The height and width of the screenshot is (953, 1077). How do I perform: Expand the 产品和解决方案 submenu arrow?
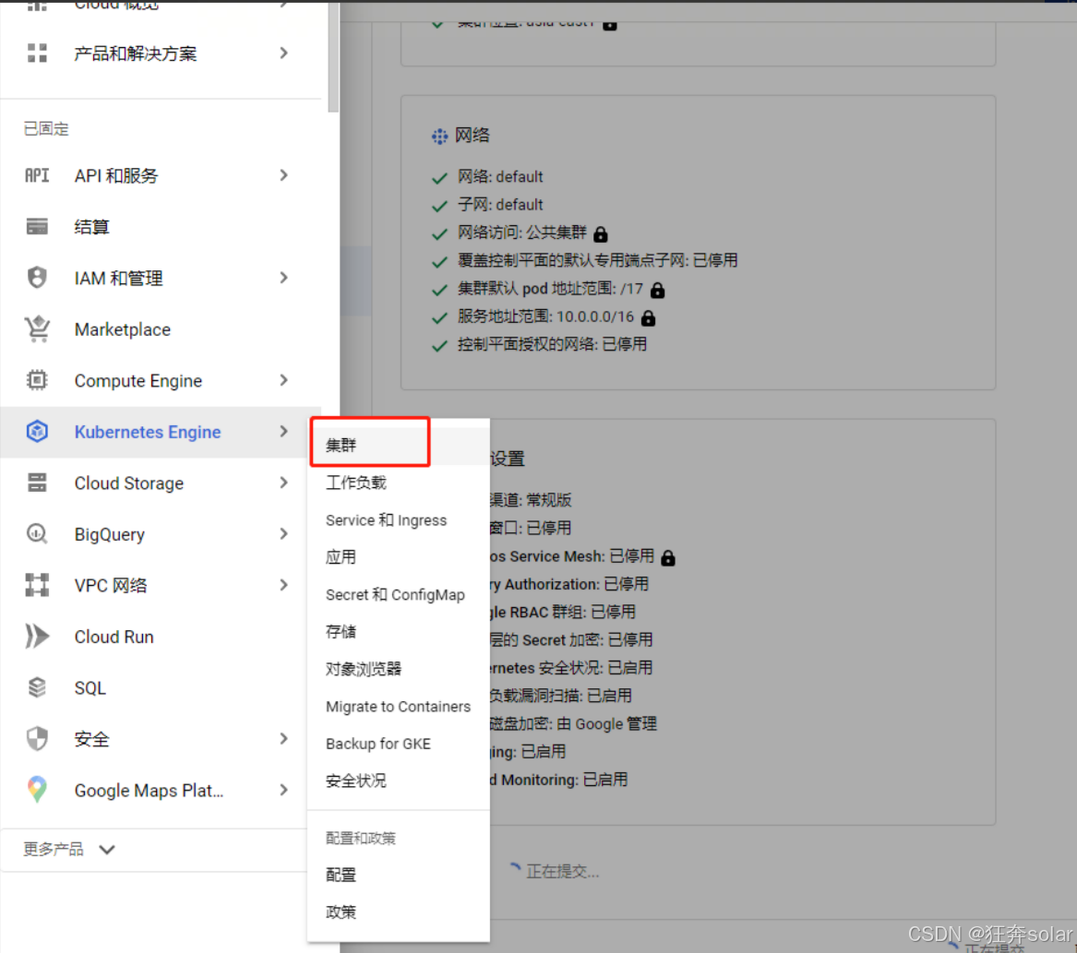(x=284, y=53)
